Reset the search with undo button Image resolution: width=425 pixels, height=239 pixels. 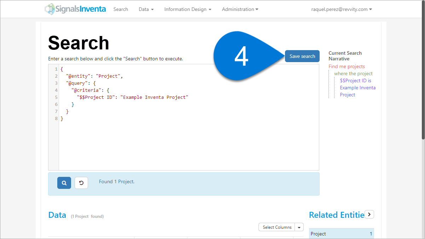point(81,183)
